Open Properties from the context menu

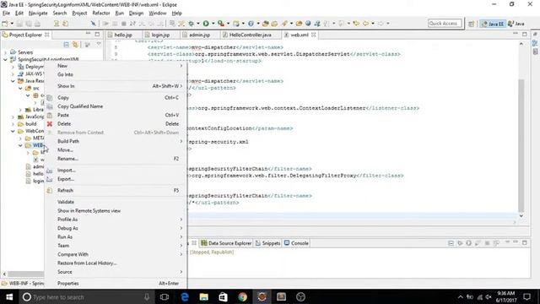point(116,284)
